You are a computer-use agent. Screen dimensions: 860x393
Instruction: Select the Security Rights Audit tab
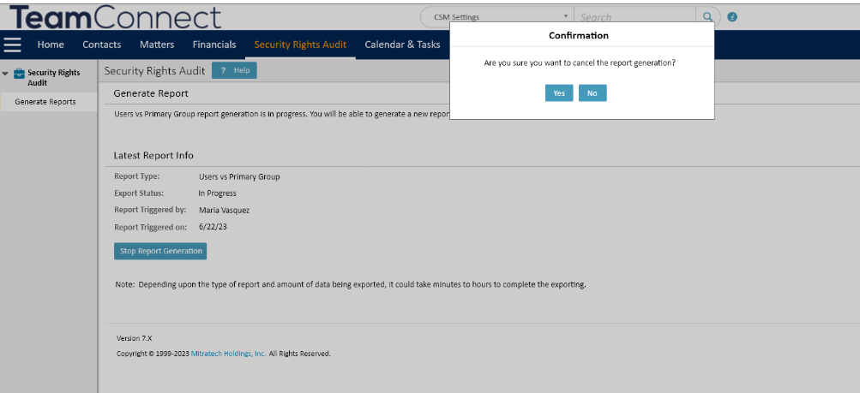[x=300, y=45]
